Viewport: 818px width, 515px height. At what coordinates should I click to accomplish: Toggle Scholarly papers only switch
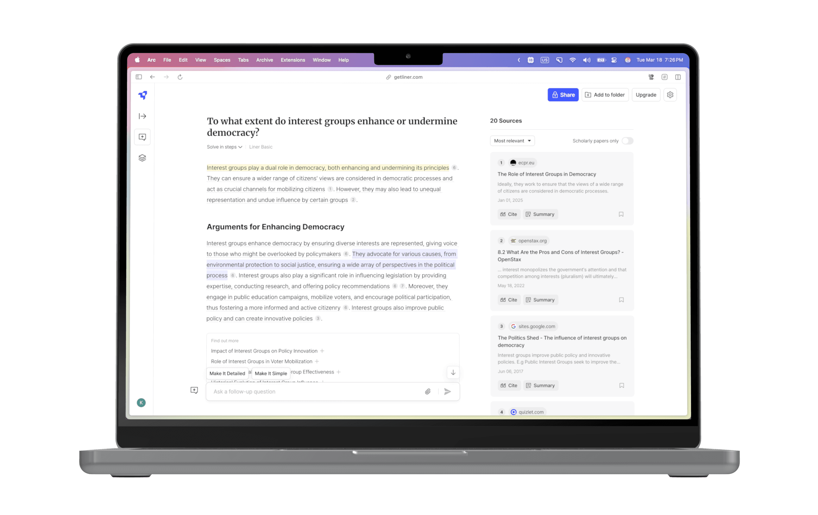(x=627, y=141)
